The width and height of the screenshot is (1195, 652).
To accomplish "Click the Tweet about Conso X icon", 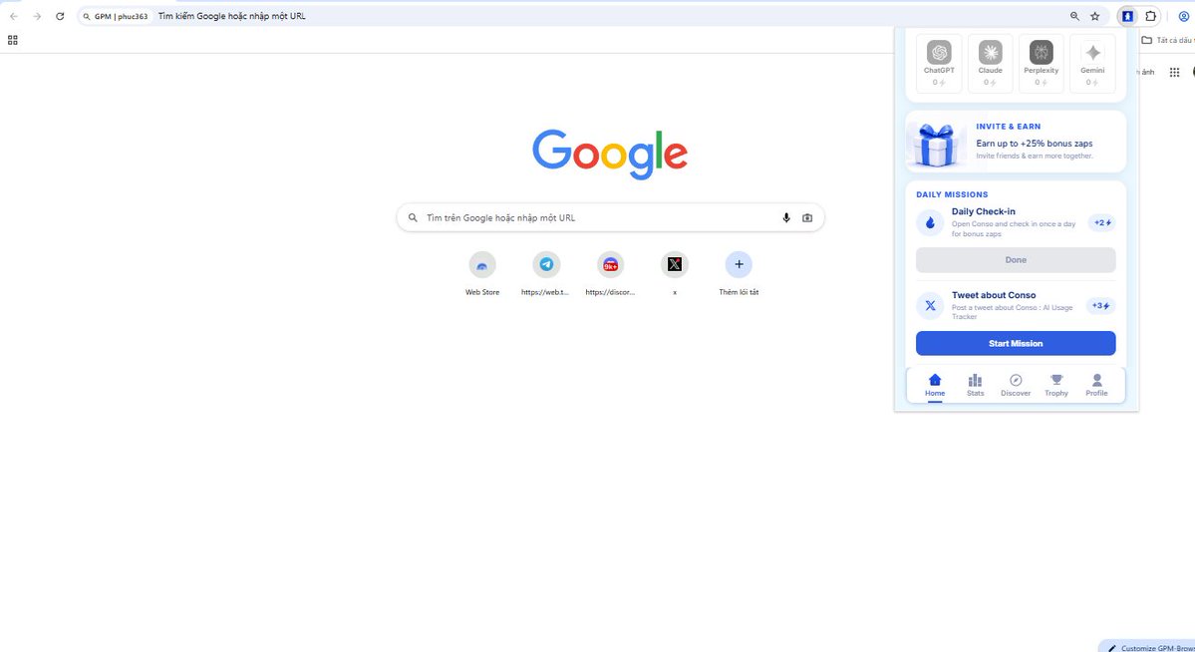I will 930,306.
